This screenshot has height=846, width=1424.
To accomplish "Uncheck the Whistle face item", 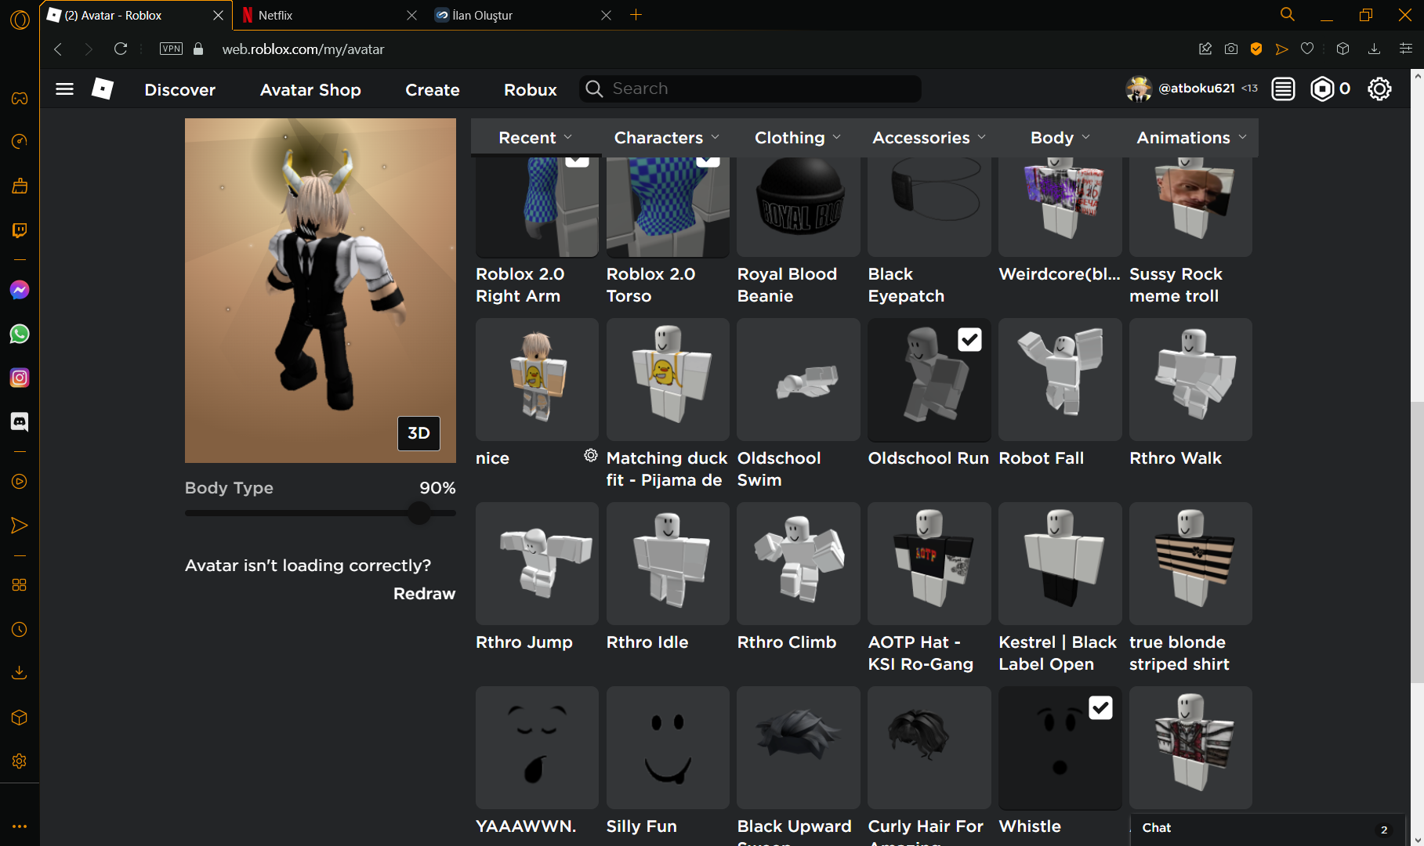I will pos(1100,707).
